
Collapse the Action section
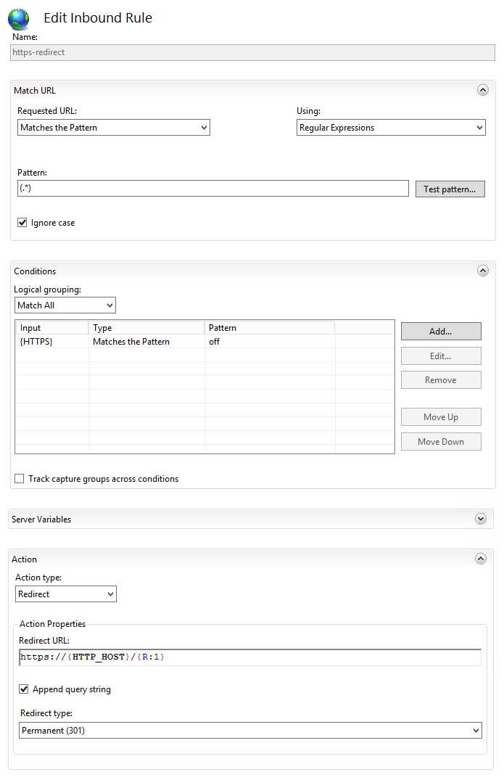click(x=480, y=559)
